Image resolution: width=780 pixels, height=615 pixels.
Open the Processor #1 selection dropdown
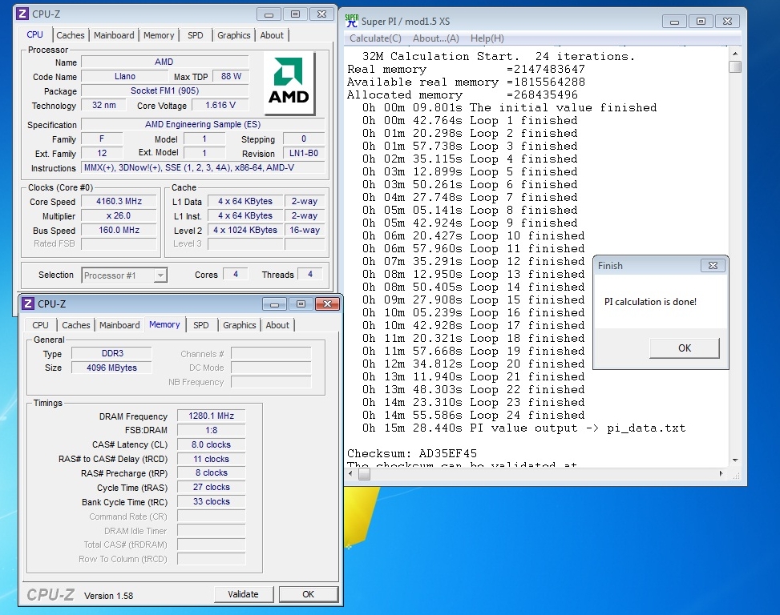[160, 275]
